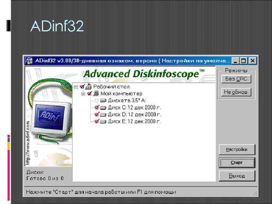Screen dimensions: 272x204
Task: Enable the checkbox for Дискета 3,5" A:
Action: pos(97,100)
